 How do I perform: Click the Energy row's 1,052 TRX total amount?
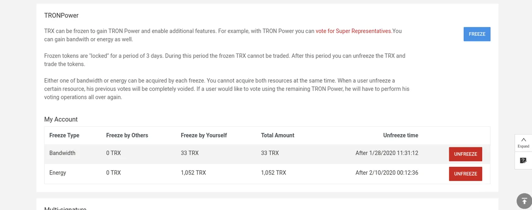tap(273, 173)
